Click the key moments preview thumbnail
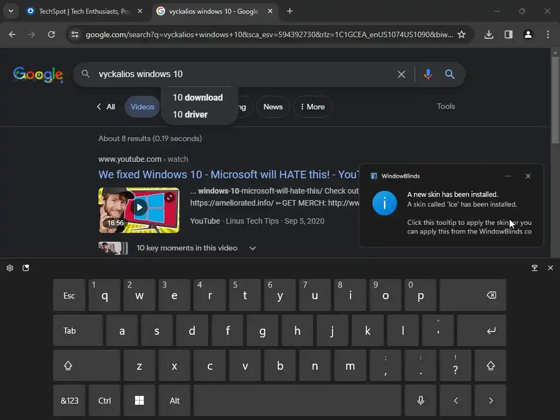Viewport: 560px width, 420px height. pos(113,248)
